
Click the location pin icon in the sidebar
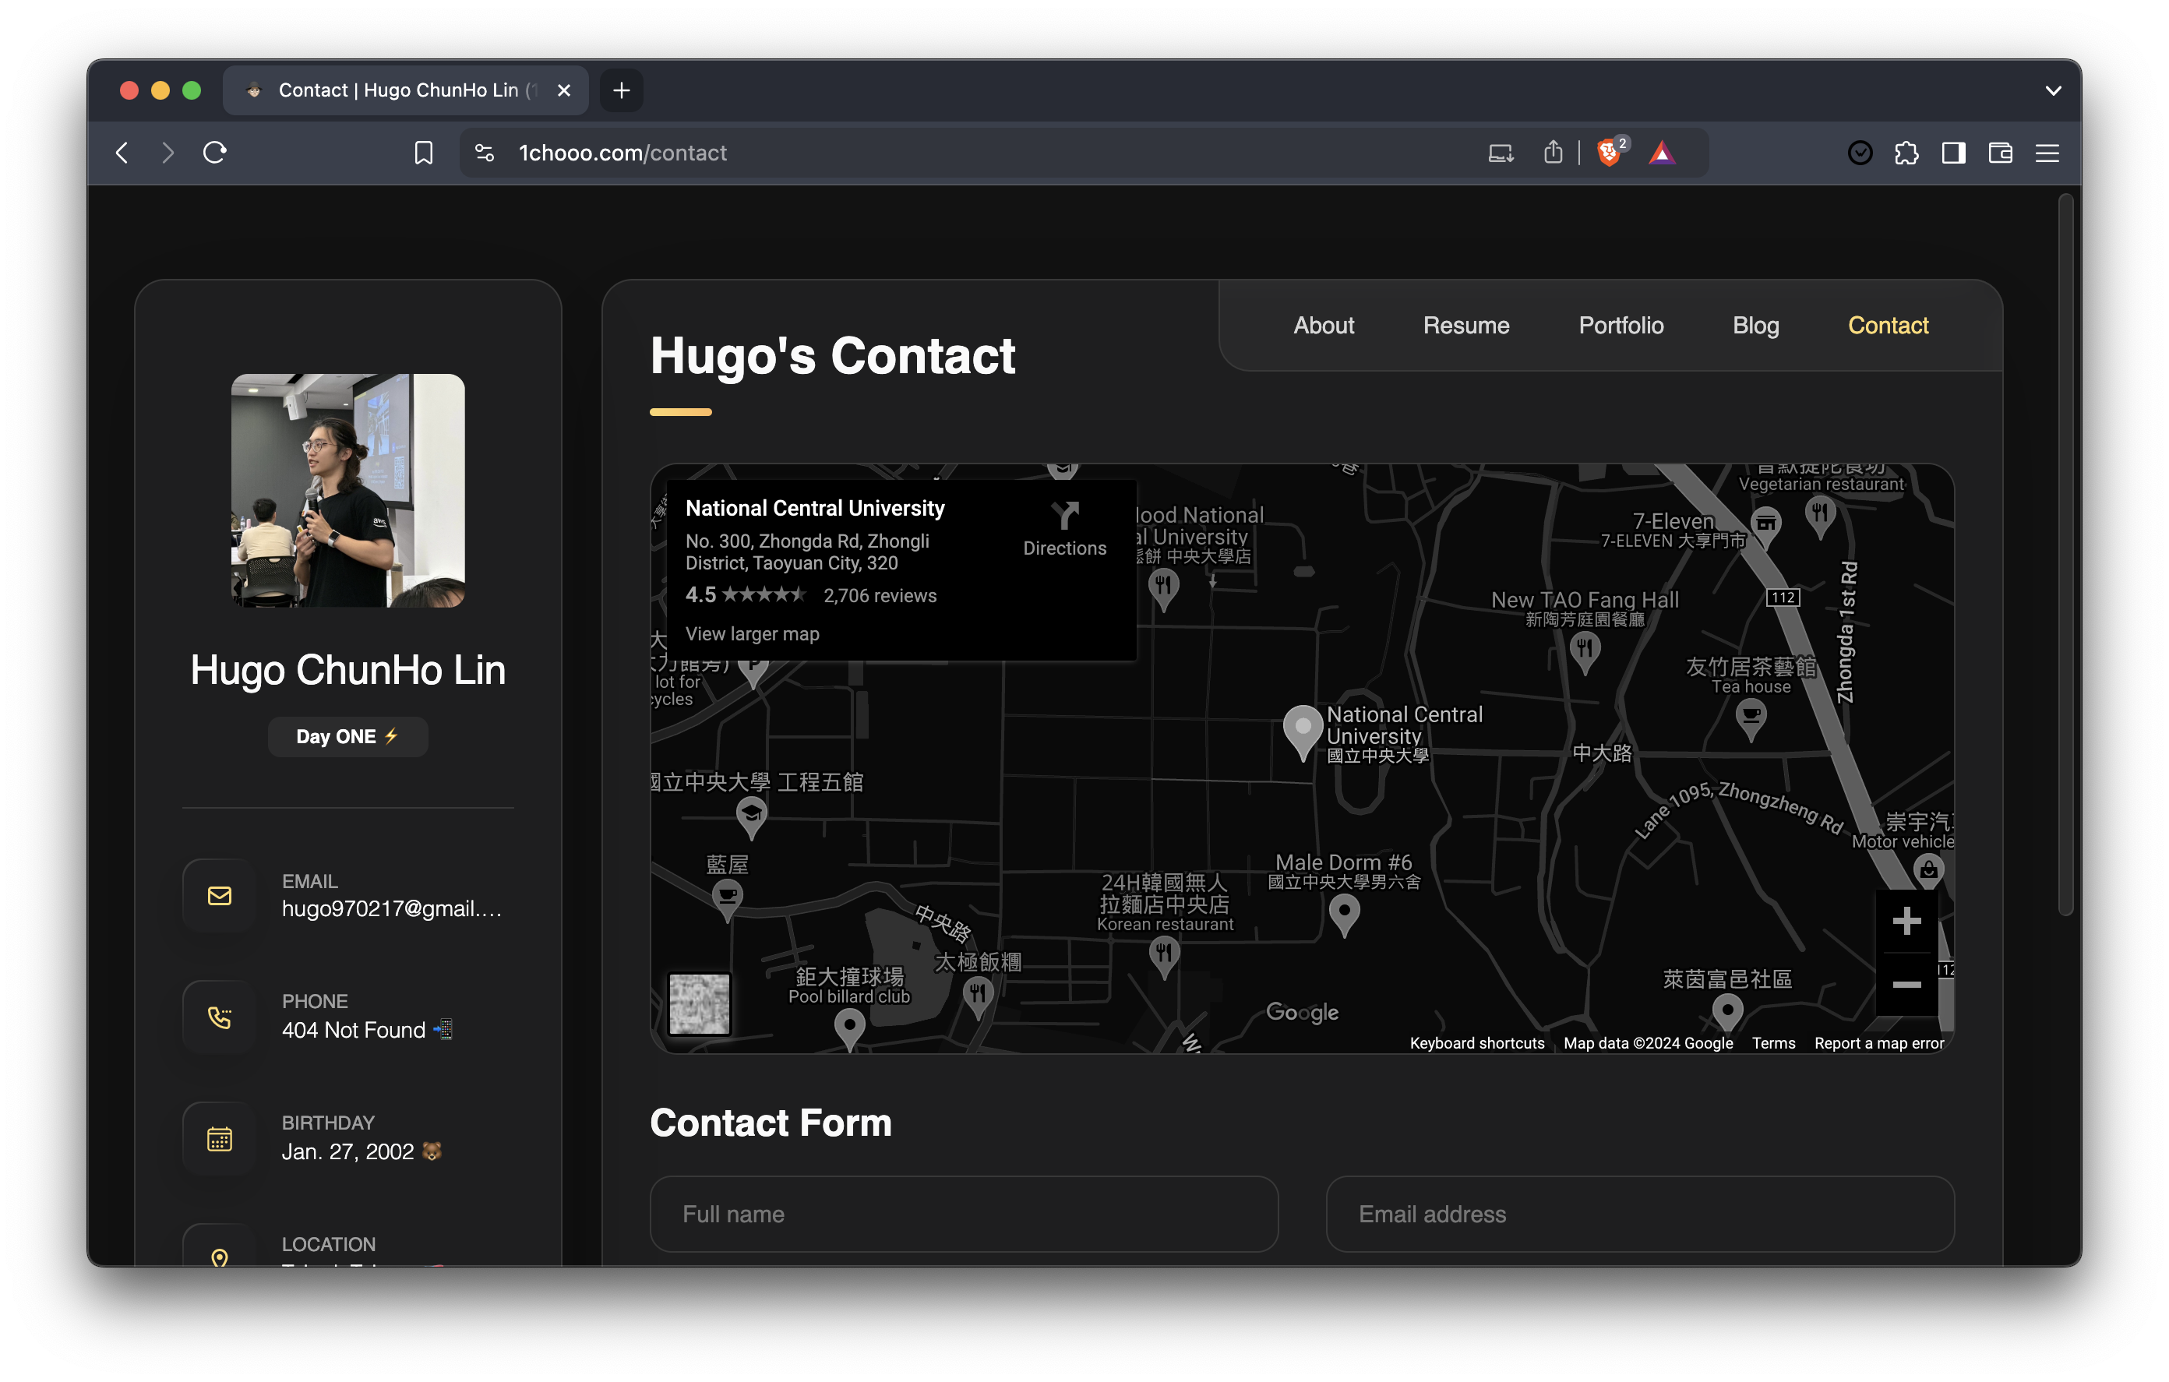click(x=219, y=1257)
